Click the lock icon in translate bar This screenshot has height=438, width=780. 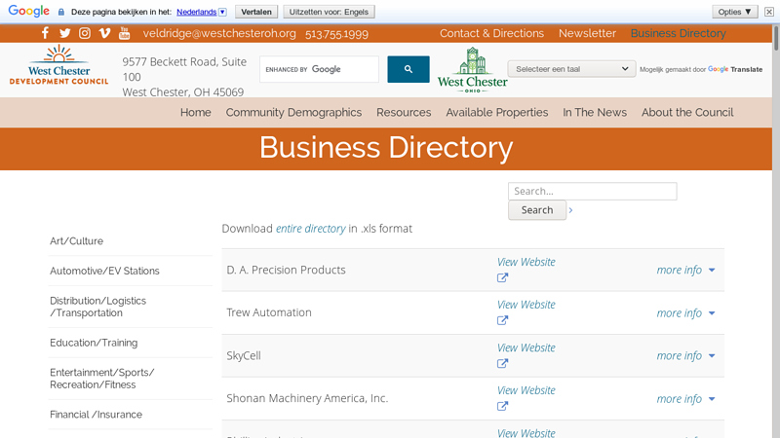pos(61,12)
